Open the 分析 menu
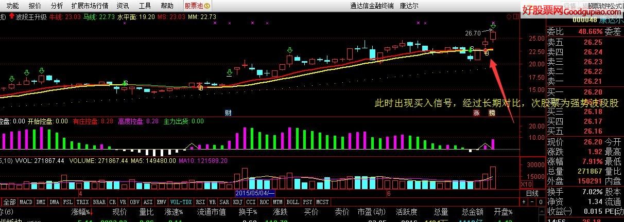 (57, 6)
